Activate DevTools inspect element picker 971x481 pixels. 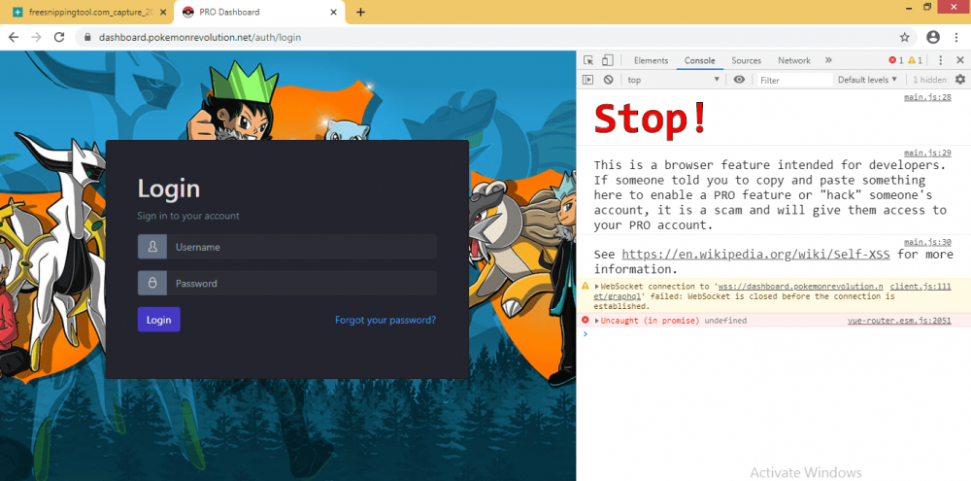point(588,60)
